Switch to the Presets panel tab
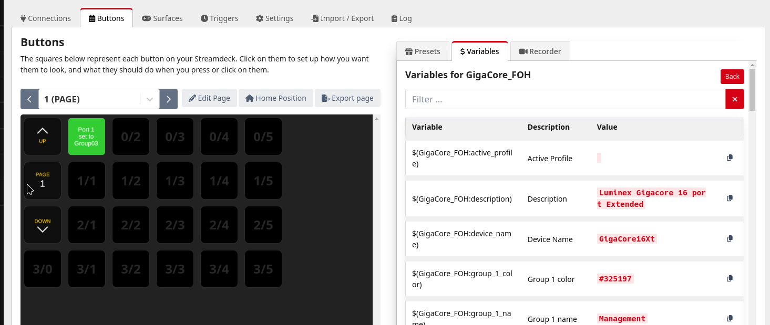The height and width of the screenshot is (325, 770). [423, 51]
